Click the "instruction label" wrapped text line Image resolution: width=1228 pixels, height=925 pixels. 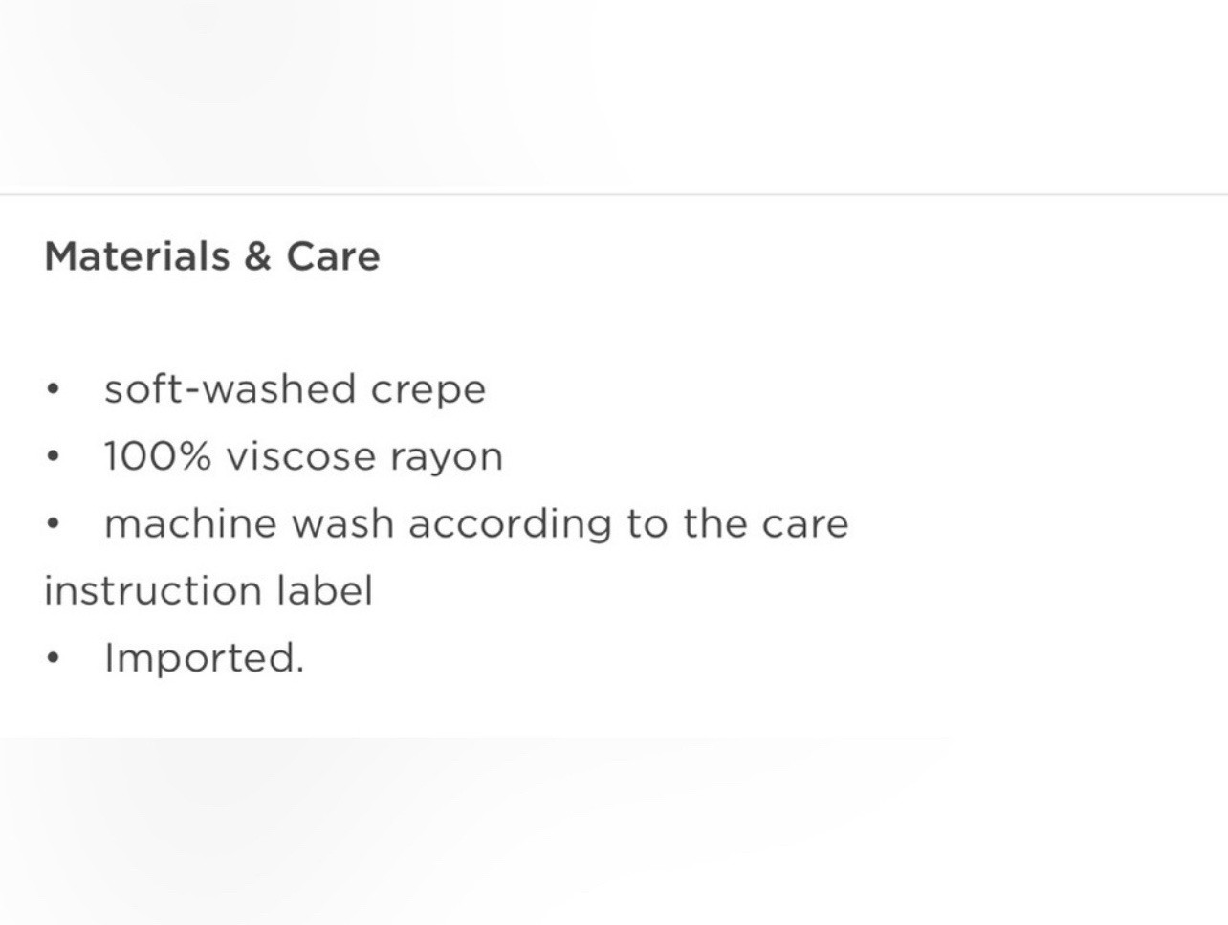point(208,590)
